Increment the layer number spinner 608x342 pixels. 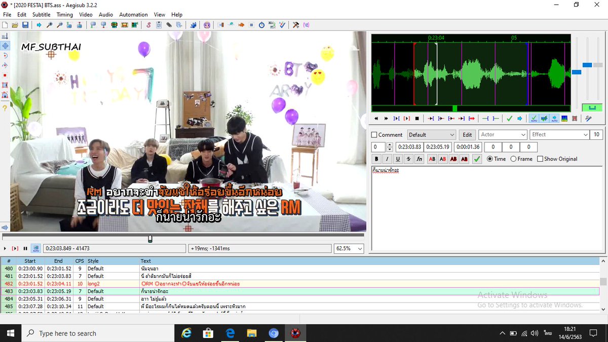(x=389, y=145)
